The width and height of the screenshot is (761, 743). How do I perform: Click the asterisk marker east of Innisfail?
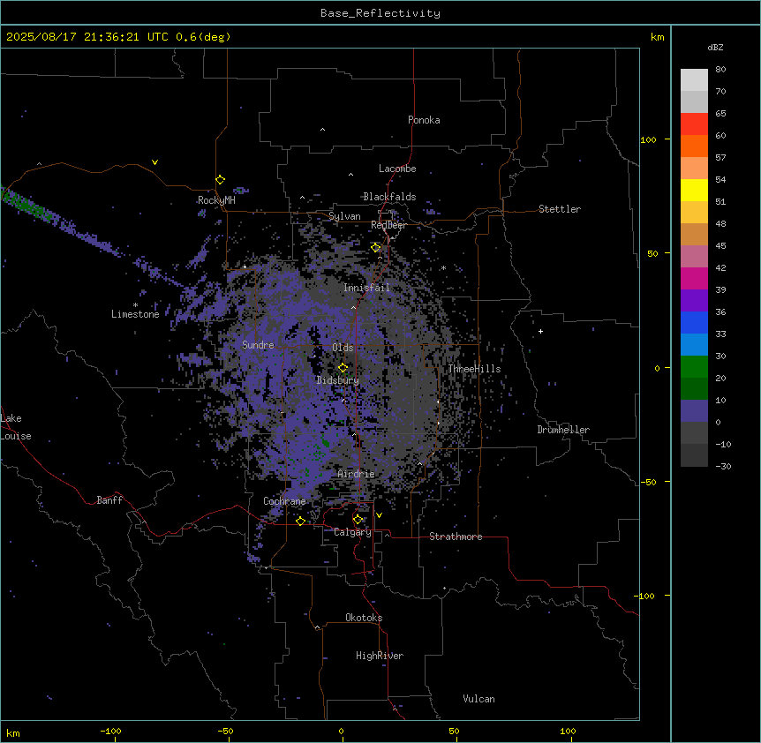click(x=443, y=268)
